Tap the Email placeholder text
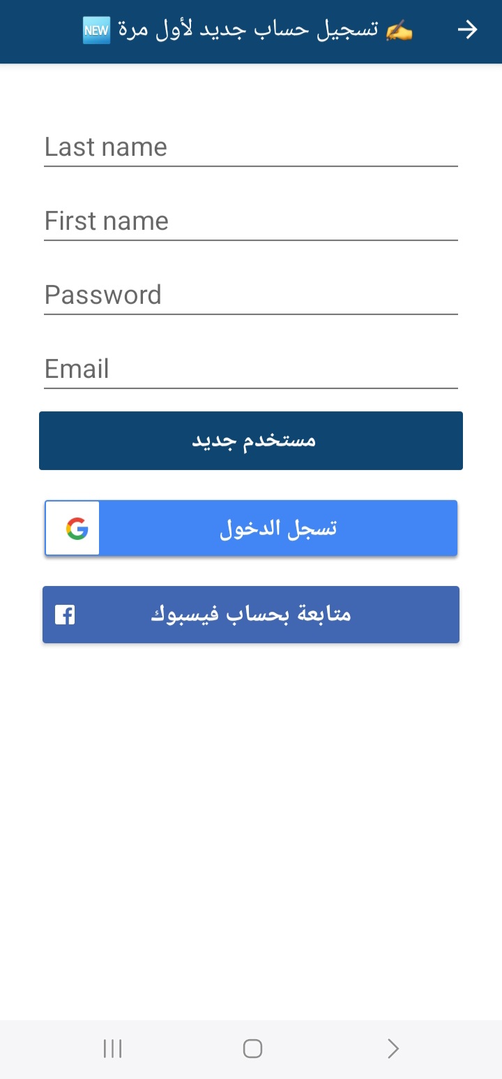 (x=77, y=369)
